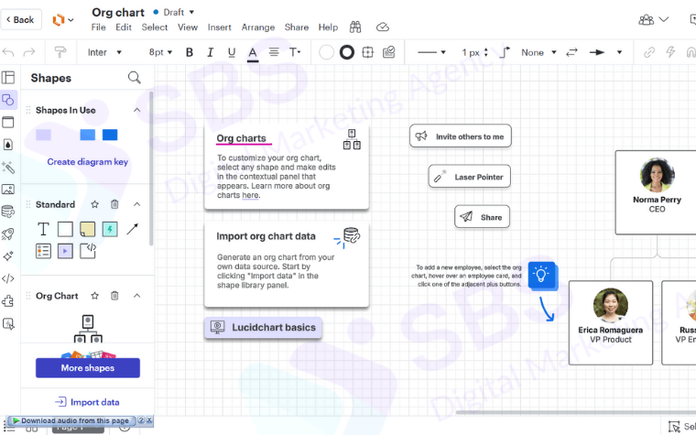This screenshot has width=696, height=435.
Task: Select the Text T shape
Action: click(x=43, y=229)
